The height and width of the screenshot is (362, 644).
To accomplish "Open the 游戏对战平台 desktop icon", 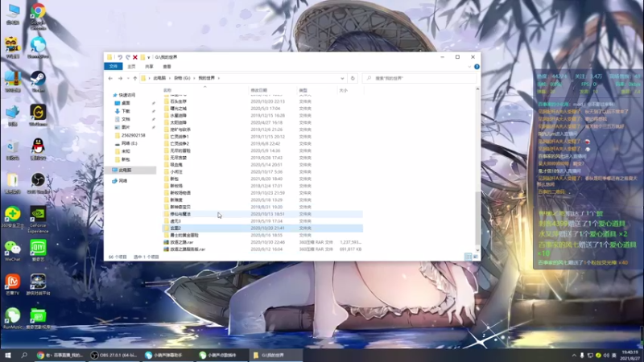I will (38, 285).
